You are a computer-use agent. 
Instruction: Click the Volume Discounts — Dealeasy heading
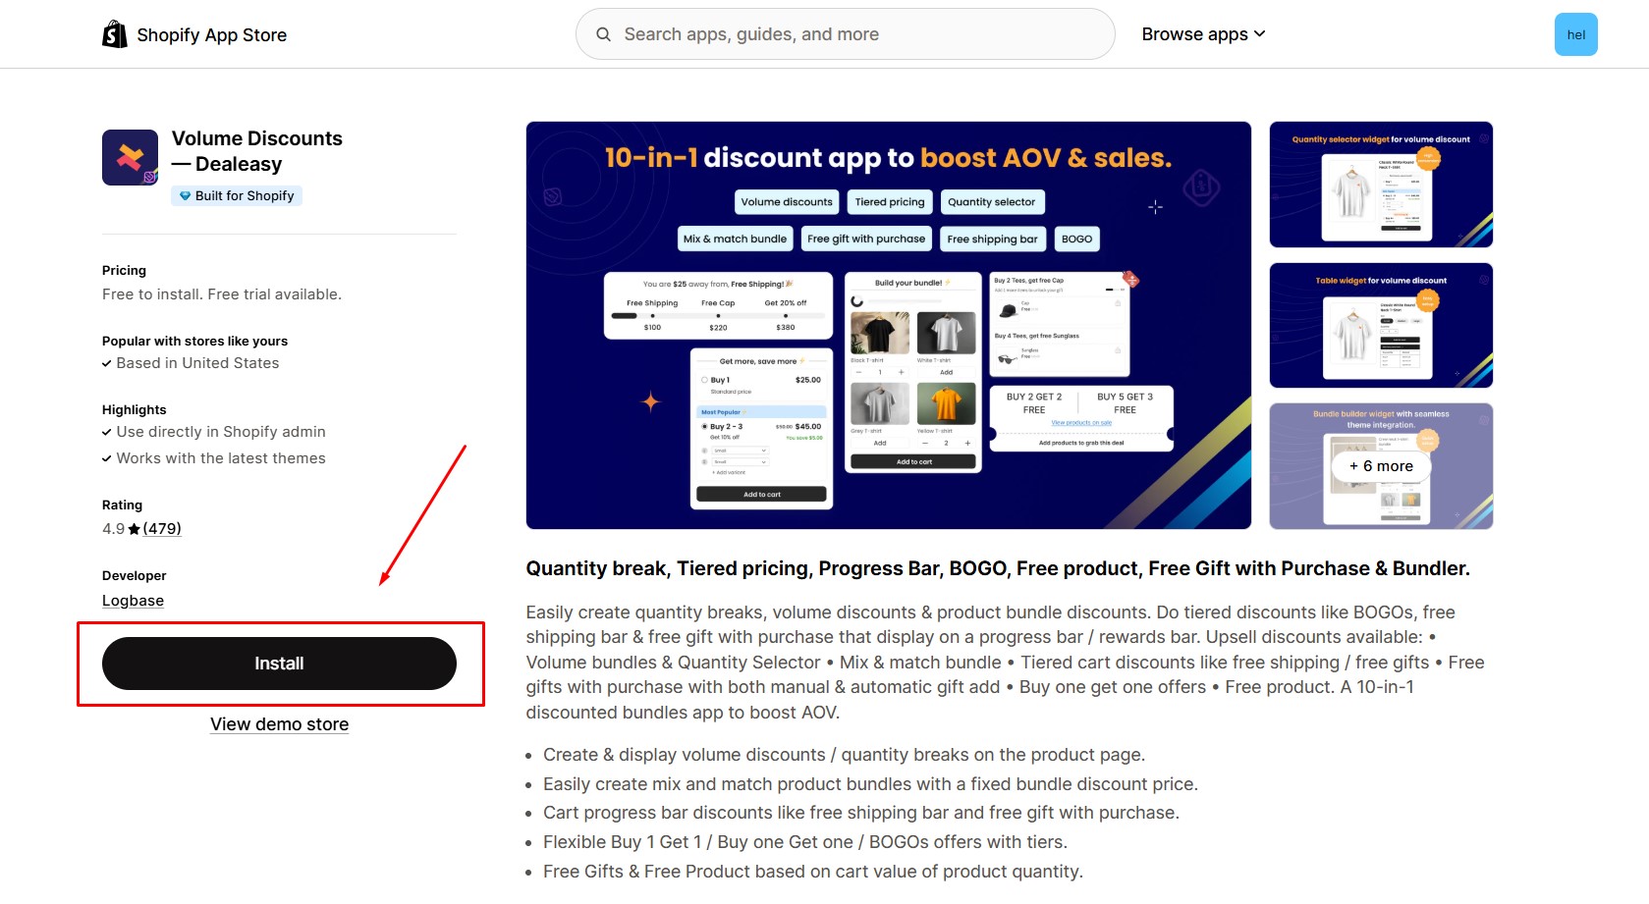coord(257,151)
